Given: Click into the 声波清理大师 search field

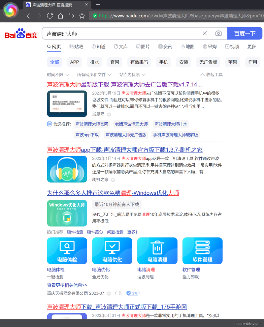Looking at the screenshot, I should (122, 33).
